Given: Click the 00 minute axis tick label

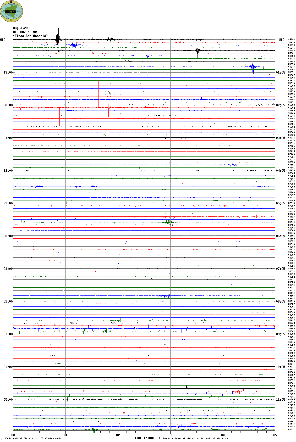Looking at the screenshot, I should point(13,435).
